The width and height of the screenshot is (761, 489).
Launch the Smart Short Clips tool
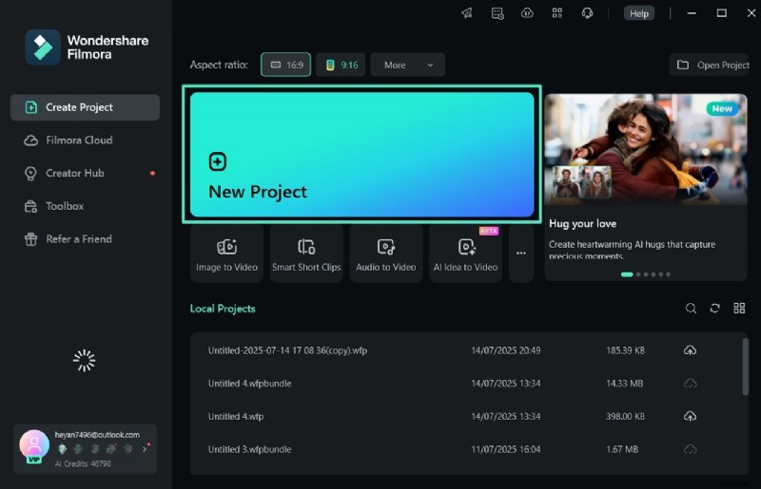(306, 254)
